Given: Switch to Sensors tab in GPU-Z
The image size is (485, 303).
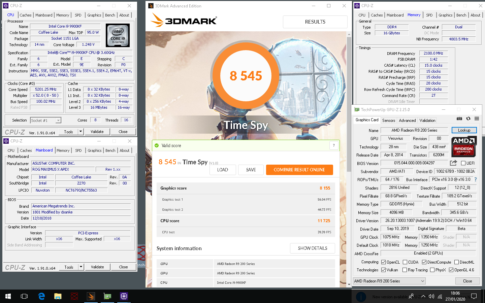Looking at the screenshot, I should [x=389, y=121].
